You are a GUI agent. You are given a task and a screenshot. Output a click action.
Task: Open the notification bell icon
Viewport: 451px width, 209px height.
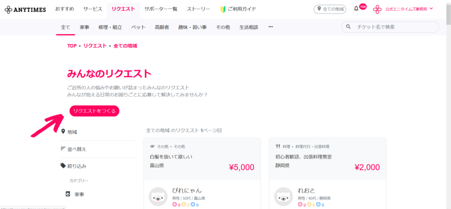(356, 9)
